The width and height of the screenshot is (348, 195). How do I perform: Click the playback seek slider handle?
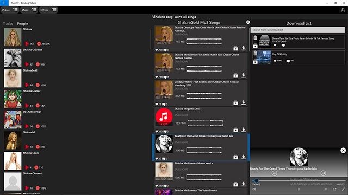tap(256, 180)
